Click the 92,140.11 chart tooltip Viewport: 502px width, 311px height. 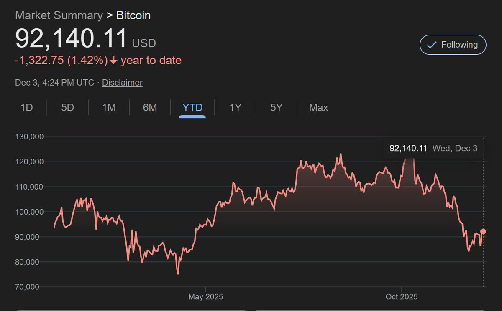point(433,148)
